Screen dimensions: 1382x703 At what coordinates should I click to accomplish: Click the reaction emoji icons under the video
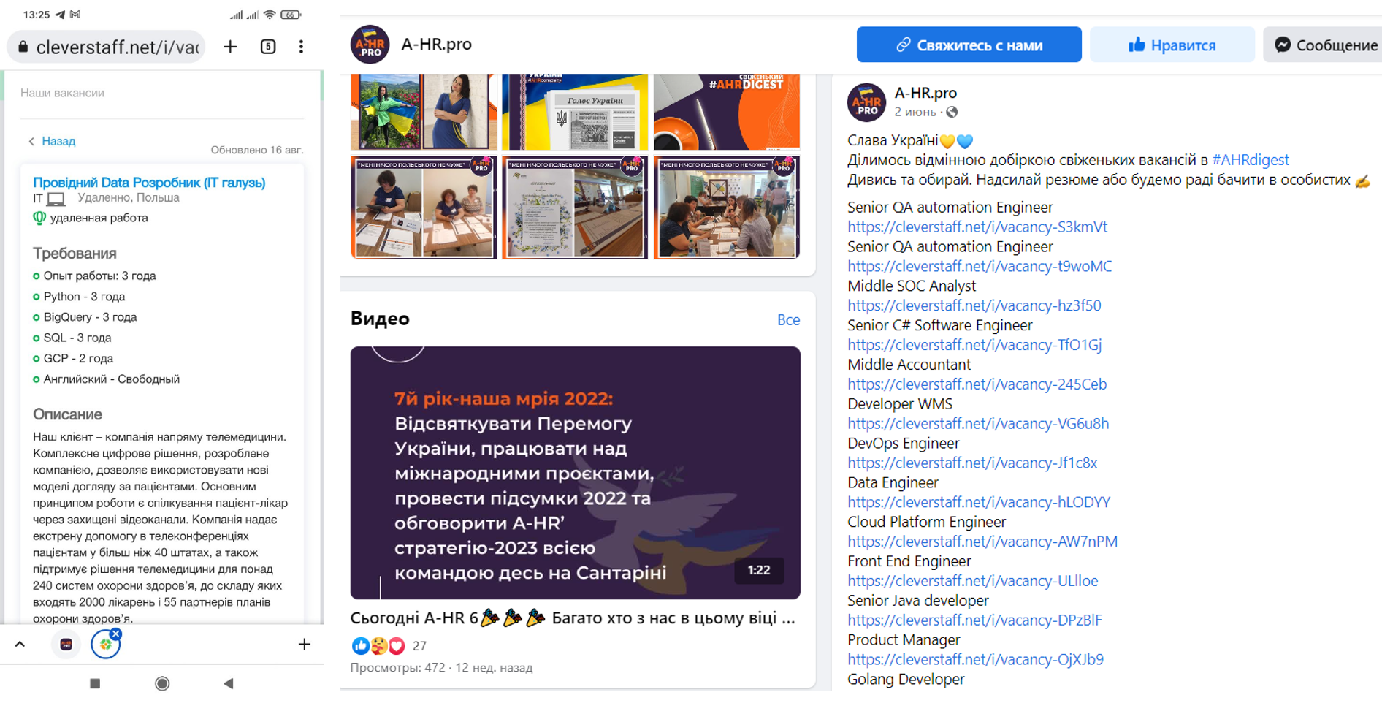click(378, 645)
